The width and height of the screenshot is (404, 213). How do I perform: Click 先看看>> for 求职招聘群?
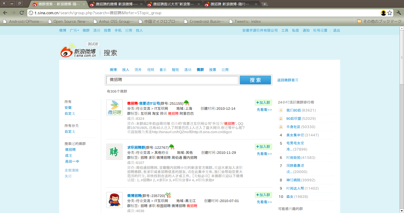264,154
